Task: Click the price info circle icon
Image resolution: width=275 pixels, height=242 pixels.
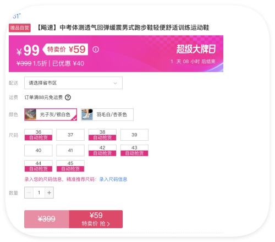Action: coord(96,50)
